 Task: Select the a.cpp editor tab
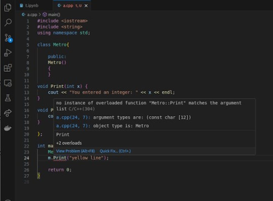coord(69,5)
